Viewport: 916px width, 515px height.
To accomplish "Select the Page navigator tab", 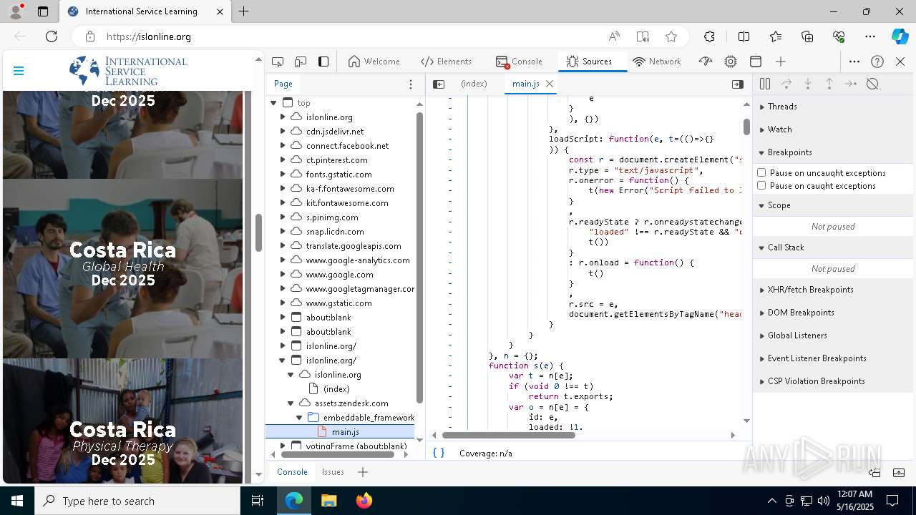I will coord(283,84).
